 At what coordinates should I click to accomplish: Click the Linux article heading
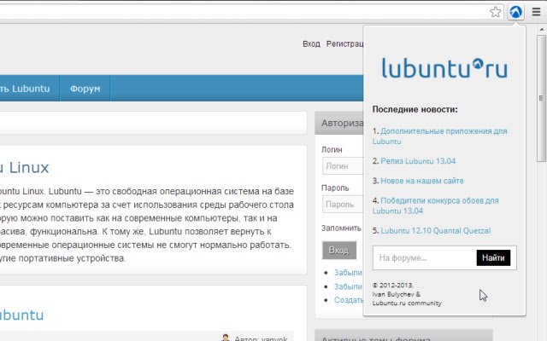click(25, 168)
